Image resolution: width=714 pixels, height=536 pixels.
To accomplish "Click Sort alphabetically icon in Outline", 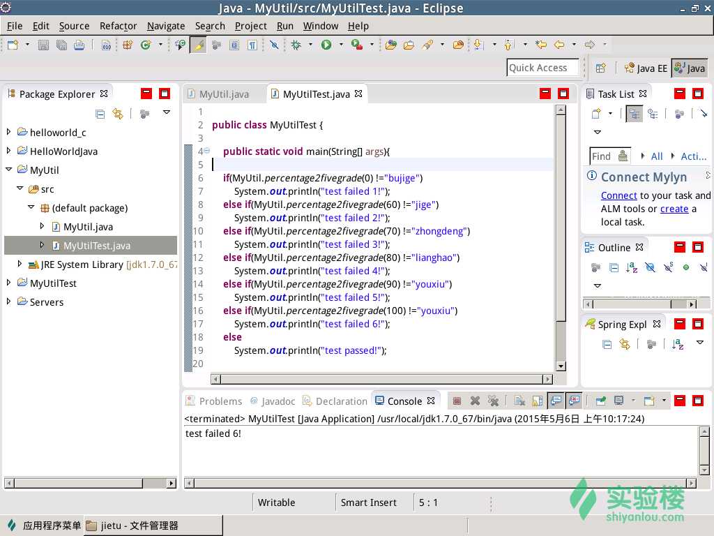I will pos(632,267).
